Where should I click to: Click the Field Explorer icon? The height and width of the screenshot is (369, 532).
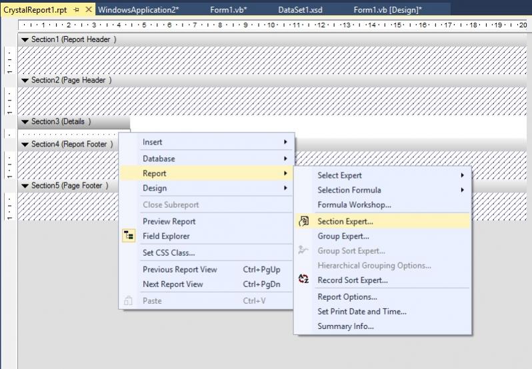coord(129,236)
